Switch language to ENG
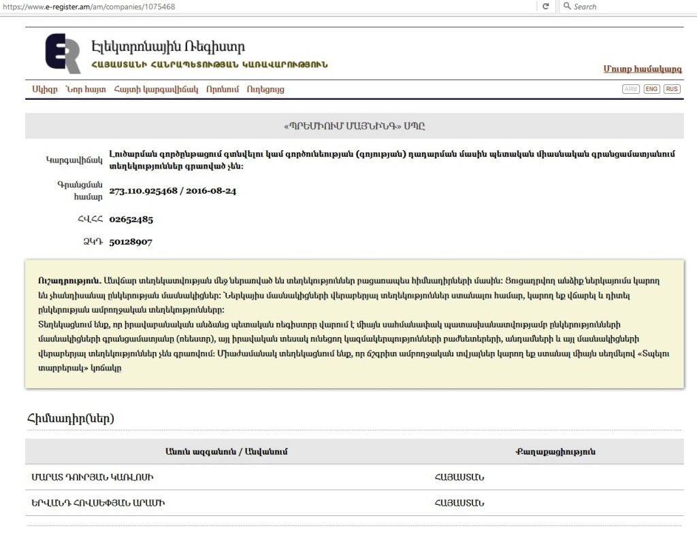The width and height of the screenshot is (697, 539). pos(651,89)
